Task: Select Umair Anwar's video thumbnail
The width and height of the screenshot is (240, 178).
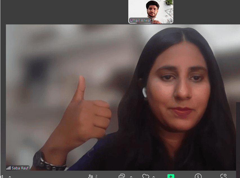Action: tap(151, 12)
